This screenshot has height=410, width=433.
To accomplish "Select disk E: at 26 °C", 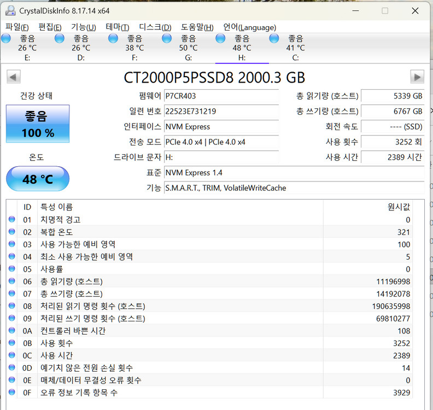I will click(27, 48).
